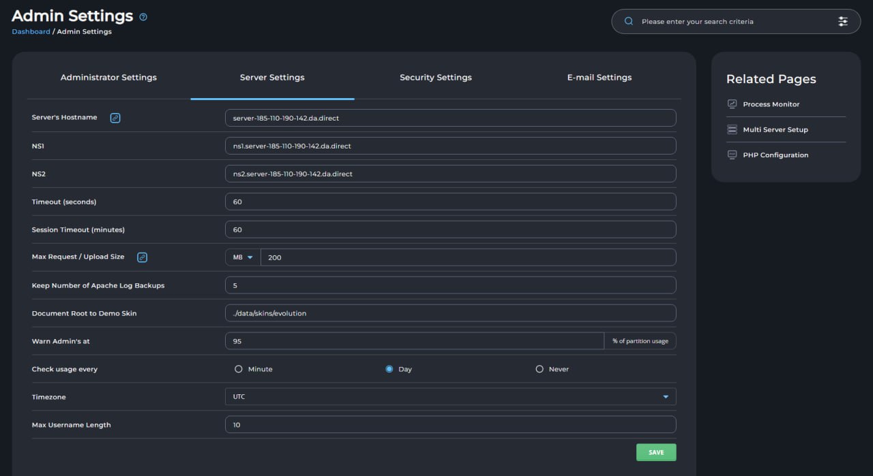Click the Timeout (seconds) input field
The image size is (873, 476).
pos(450,202)
